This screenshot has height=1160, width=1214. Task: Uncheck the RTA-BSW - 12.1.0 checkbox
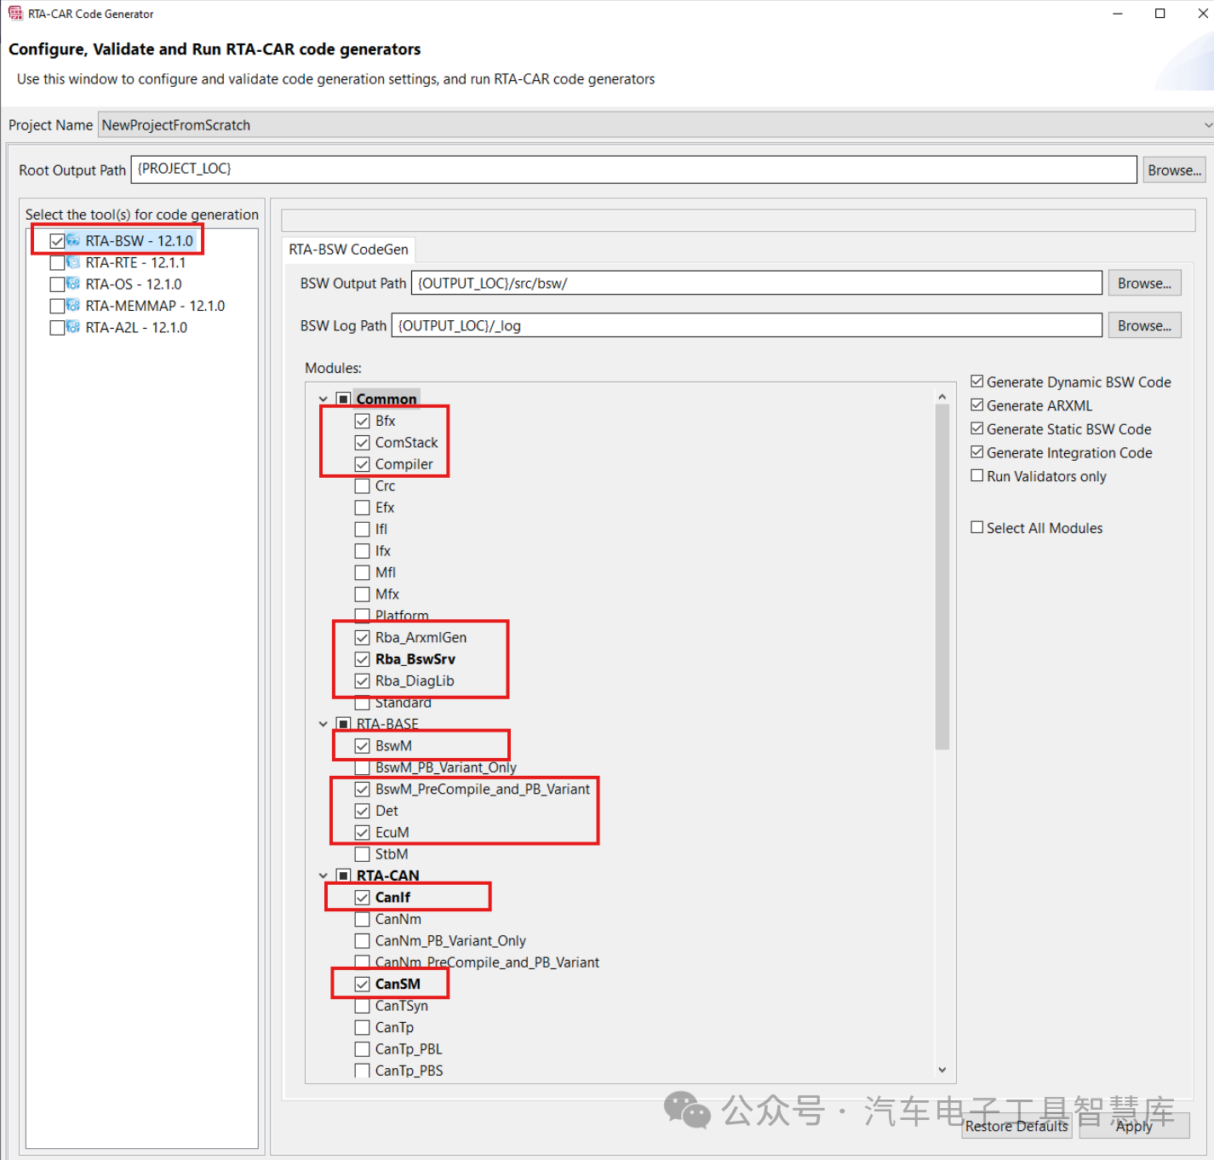tap(57, 241)
